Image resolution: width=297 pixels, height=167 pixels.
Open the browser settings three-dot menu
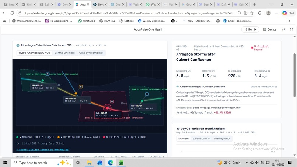coord(276,13)
